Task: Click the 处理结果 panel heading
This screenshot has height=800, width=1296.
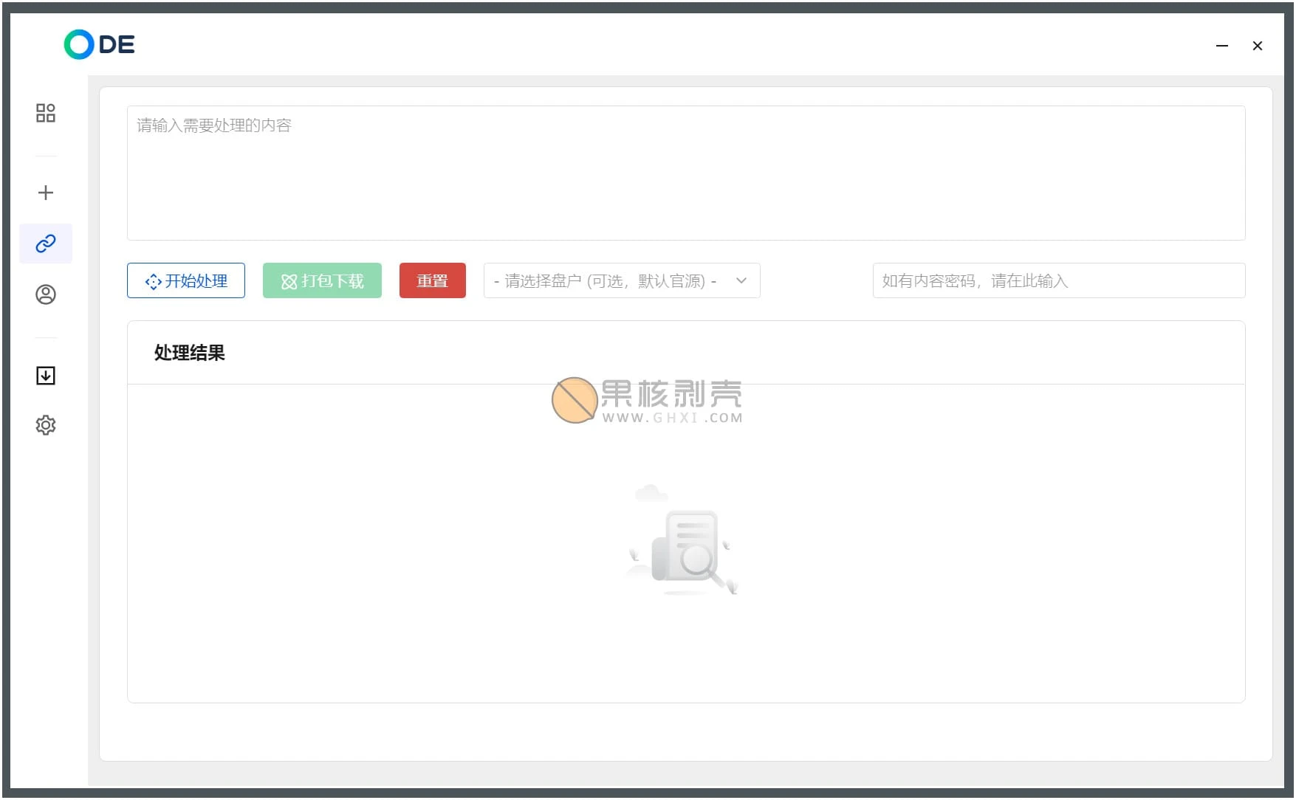Action: 190,353
